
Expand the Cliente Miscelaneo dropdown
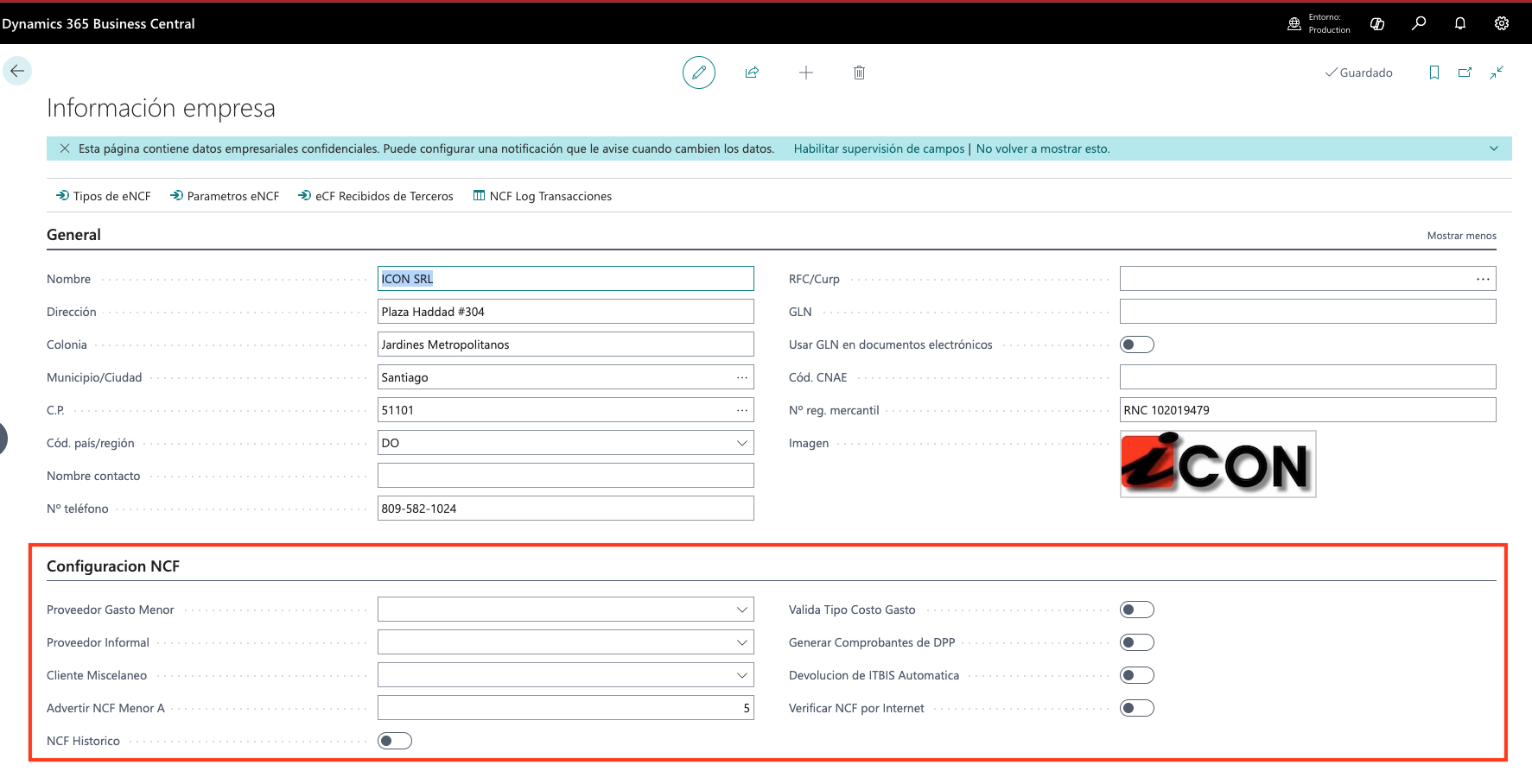[x=741, y=675]
